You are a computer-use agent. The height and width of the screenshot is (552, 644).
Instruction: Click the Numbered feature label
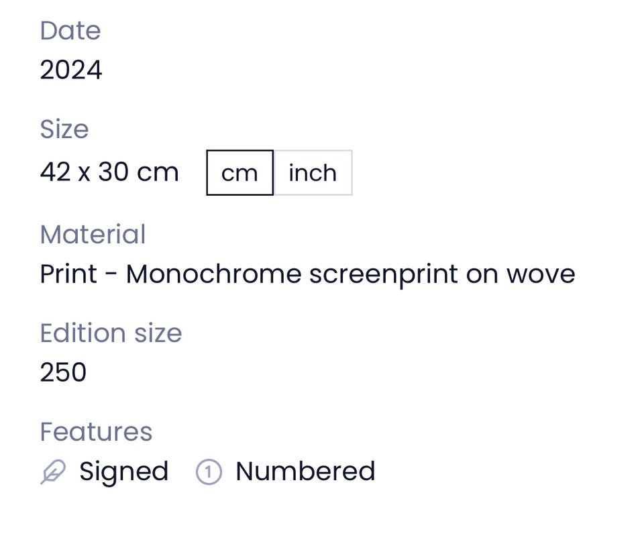pos(305,471)
